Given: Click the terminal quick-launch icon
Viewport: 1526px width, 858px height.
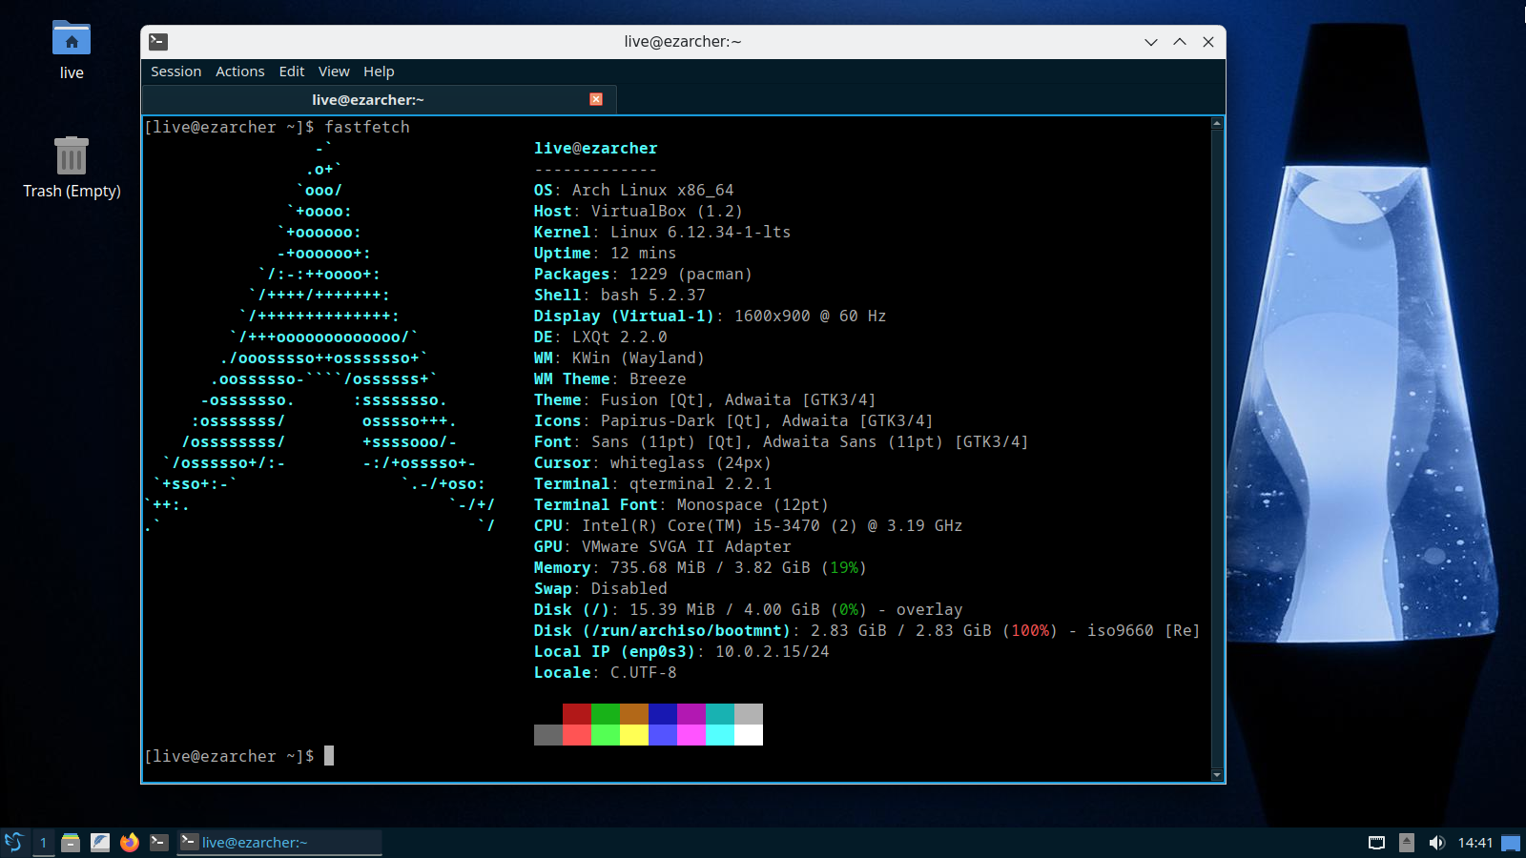Looking at the screenshot, I should click(159, 842).
